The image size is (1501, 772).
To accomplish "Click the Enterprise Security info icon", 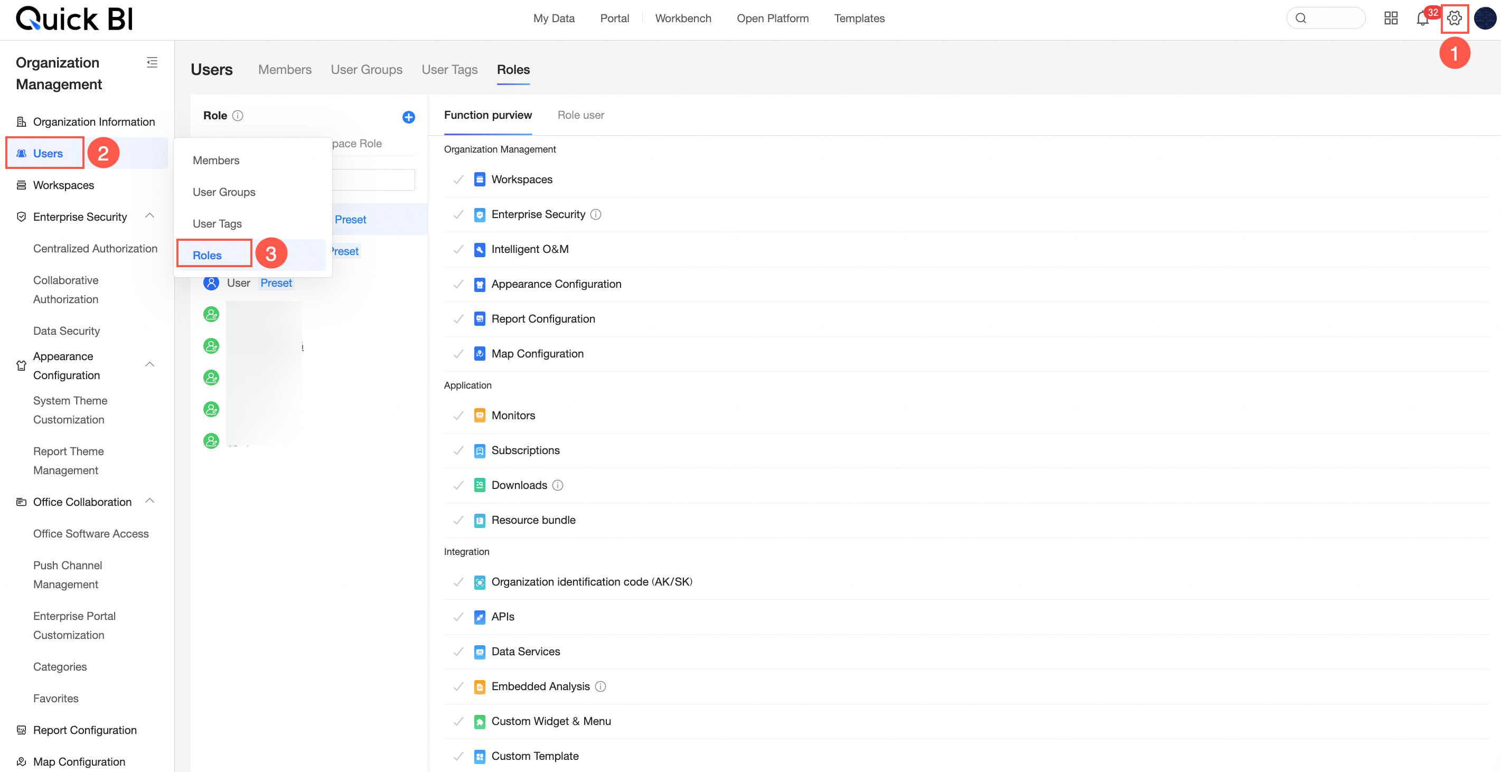I will tap(596, 214).
